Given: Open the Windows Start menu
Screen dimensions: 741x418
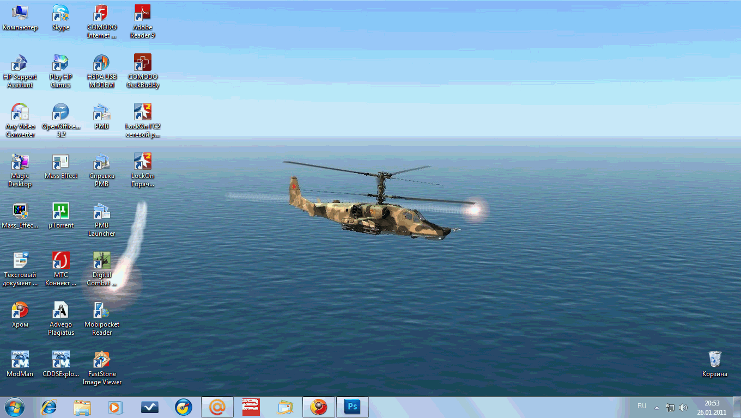Looking at the screenshot, I should [x=14, y=407].
